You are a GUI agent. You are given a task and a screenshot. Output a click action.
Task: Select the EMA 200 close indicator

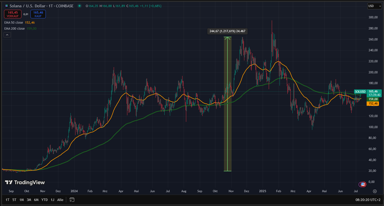point(14,29)
